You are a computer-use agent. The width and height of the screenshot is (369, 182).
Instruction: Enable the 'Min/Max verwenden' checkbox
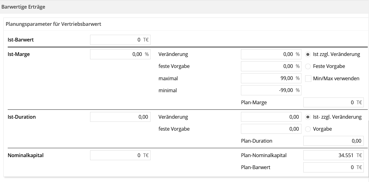[308, 79]
